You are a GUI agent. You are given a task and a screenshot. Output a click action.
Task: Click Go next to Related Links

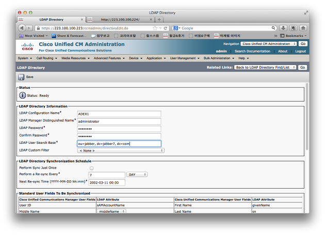click(303, 68)
